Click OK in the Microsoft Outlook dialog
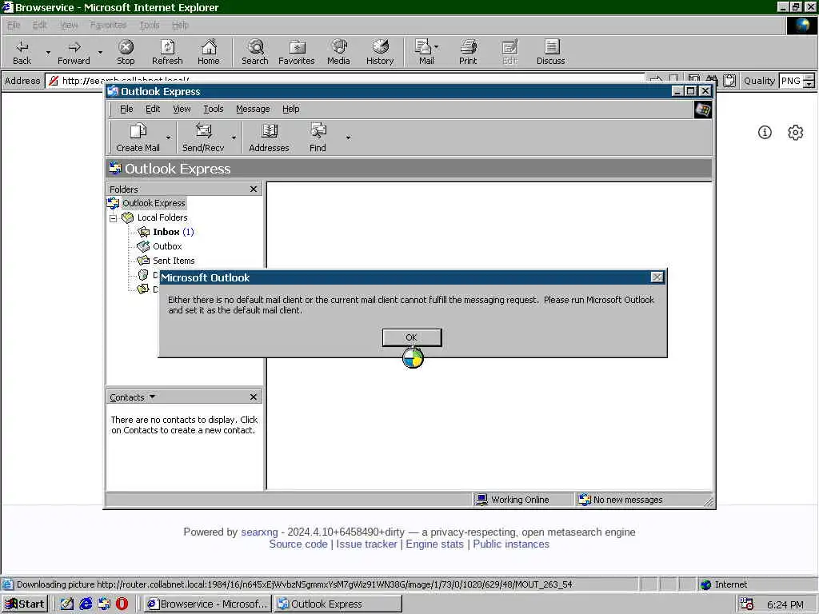The height and width of the screenshot is (614, 819). [x=412, y=337]
